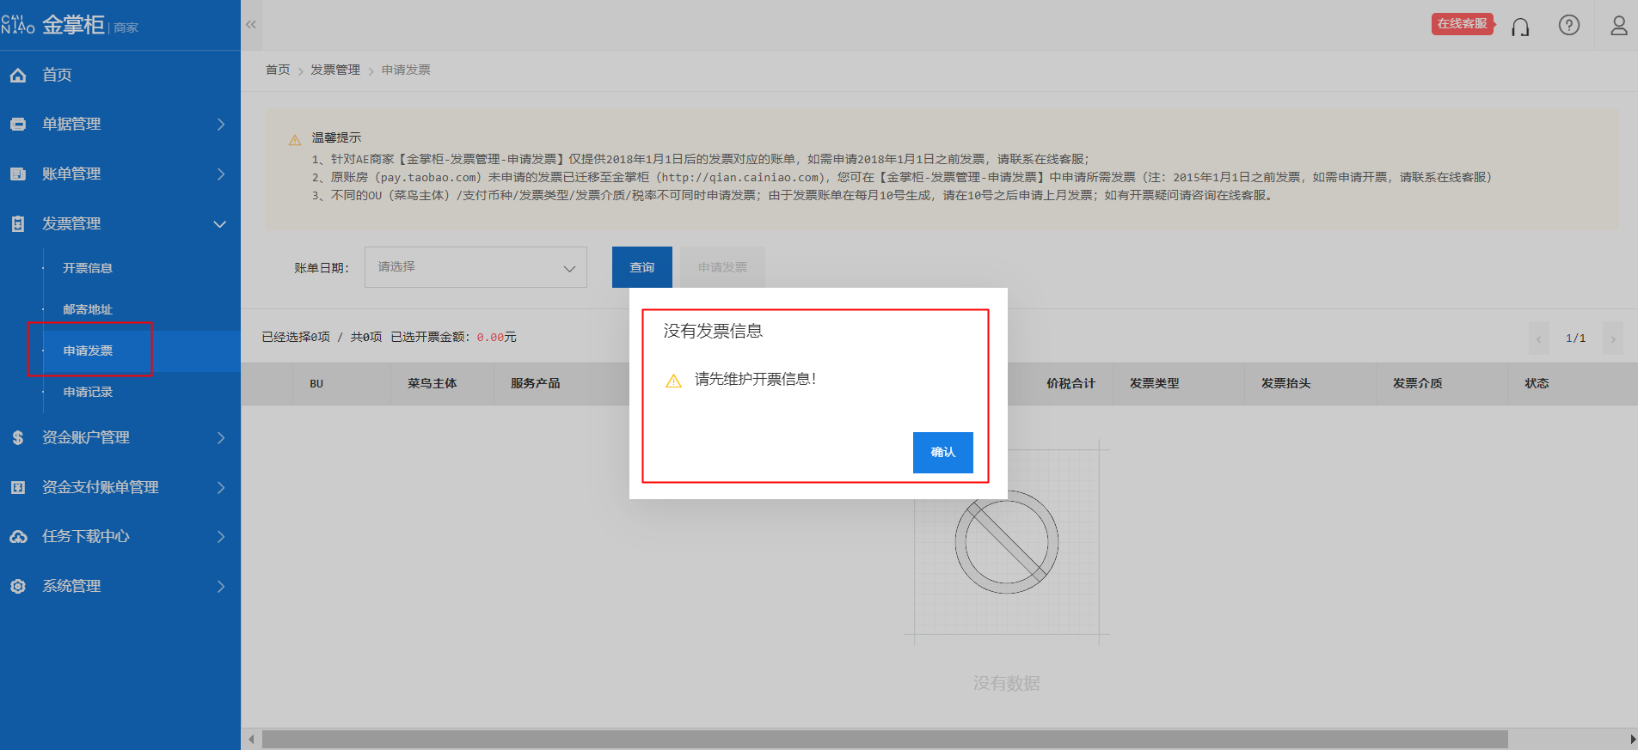Click the 发票管理 invoice icon
The width and height of the screenshot is (1638, 750).
(18, 224)
